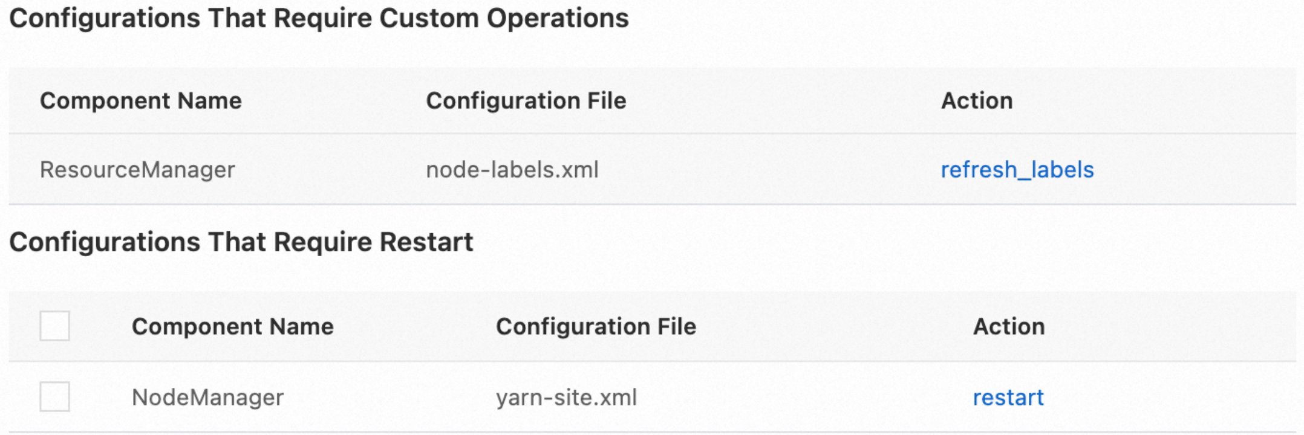The width and height of the screenshot is (1304, 435).
Task: Click the refresh_labels action link
Action: click(1017, 170)
